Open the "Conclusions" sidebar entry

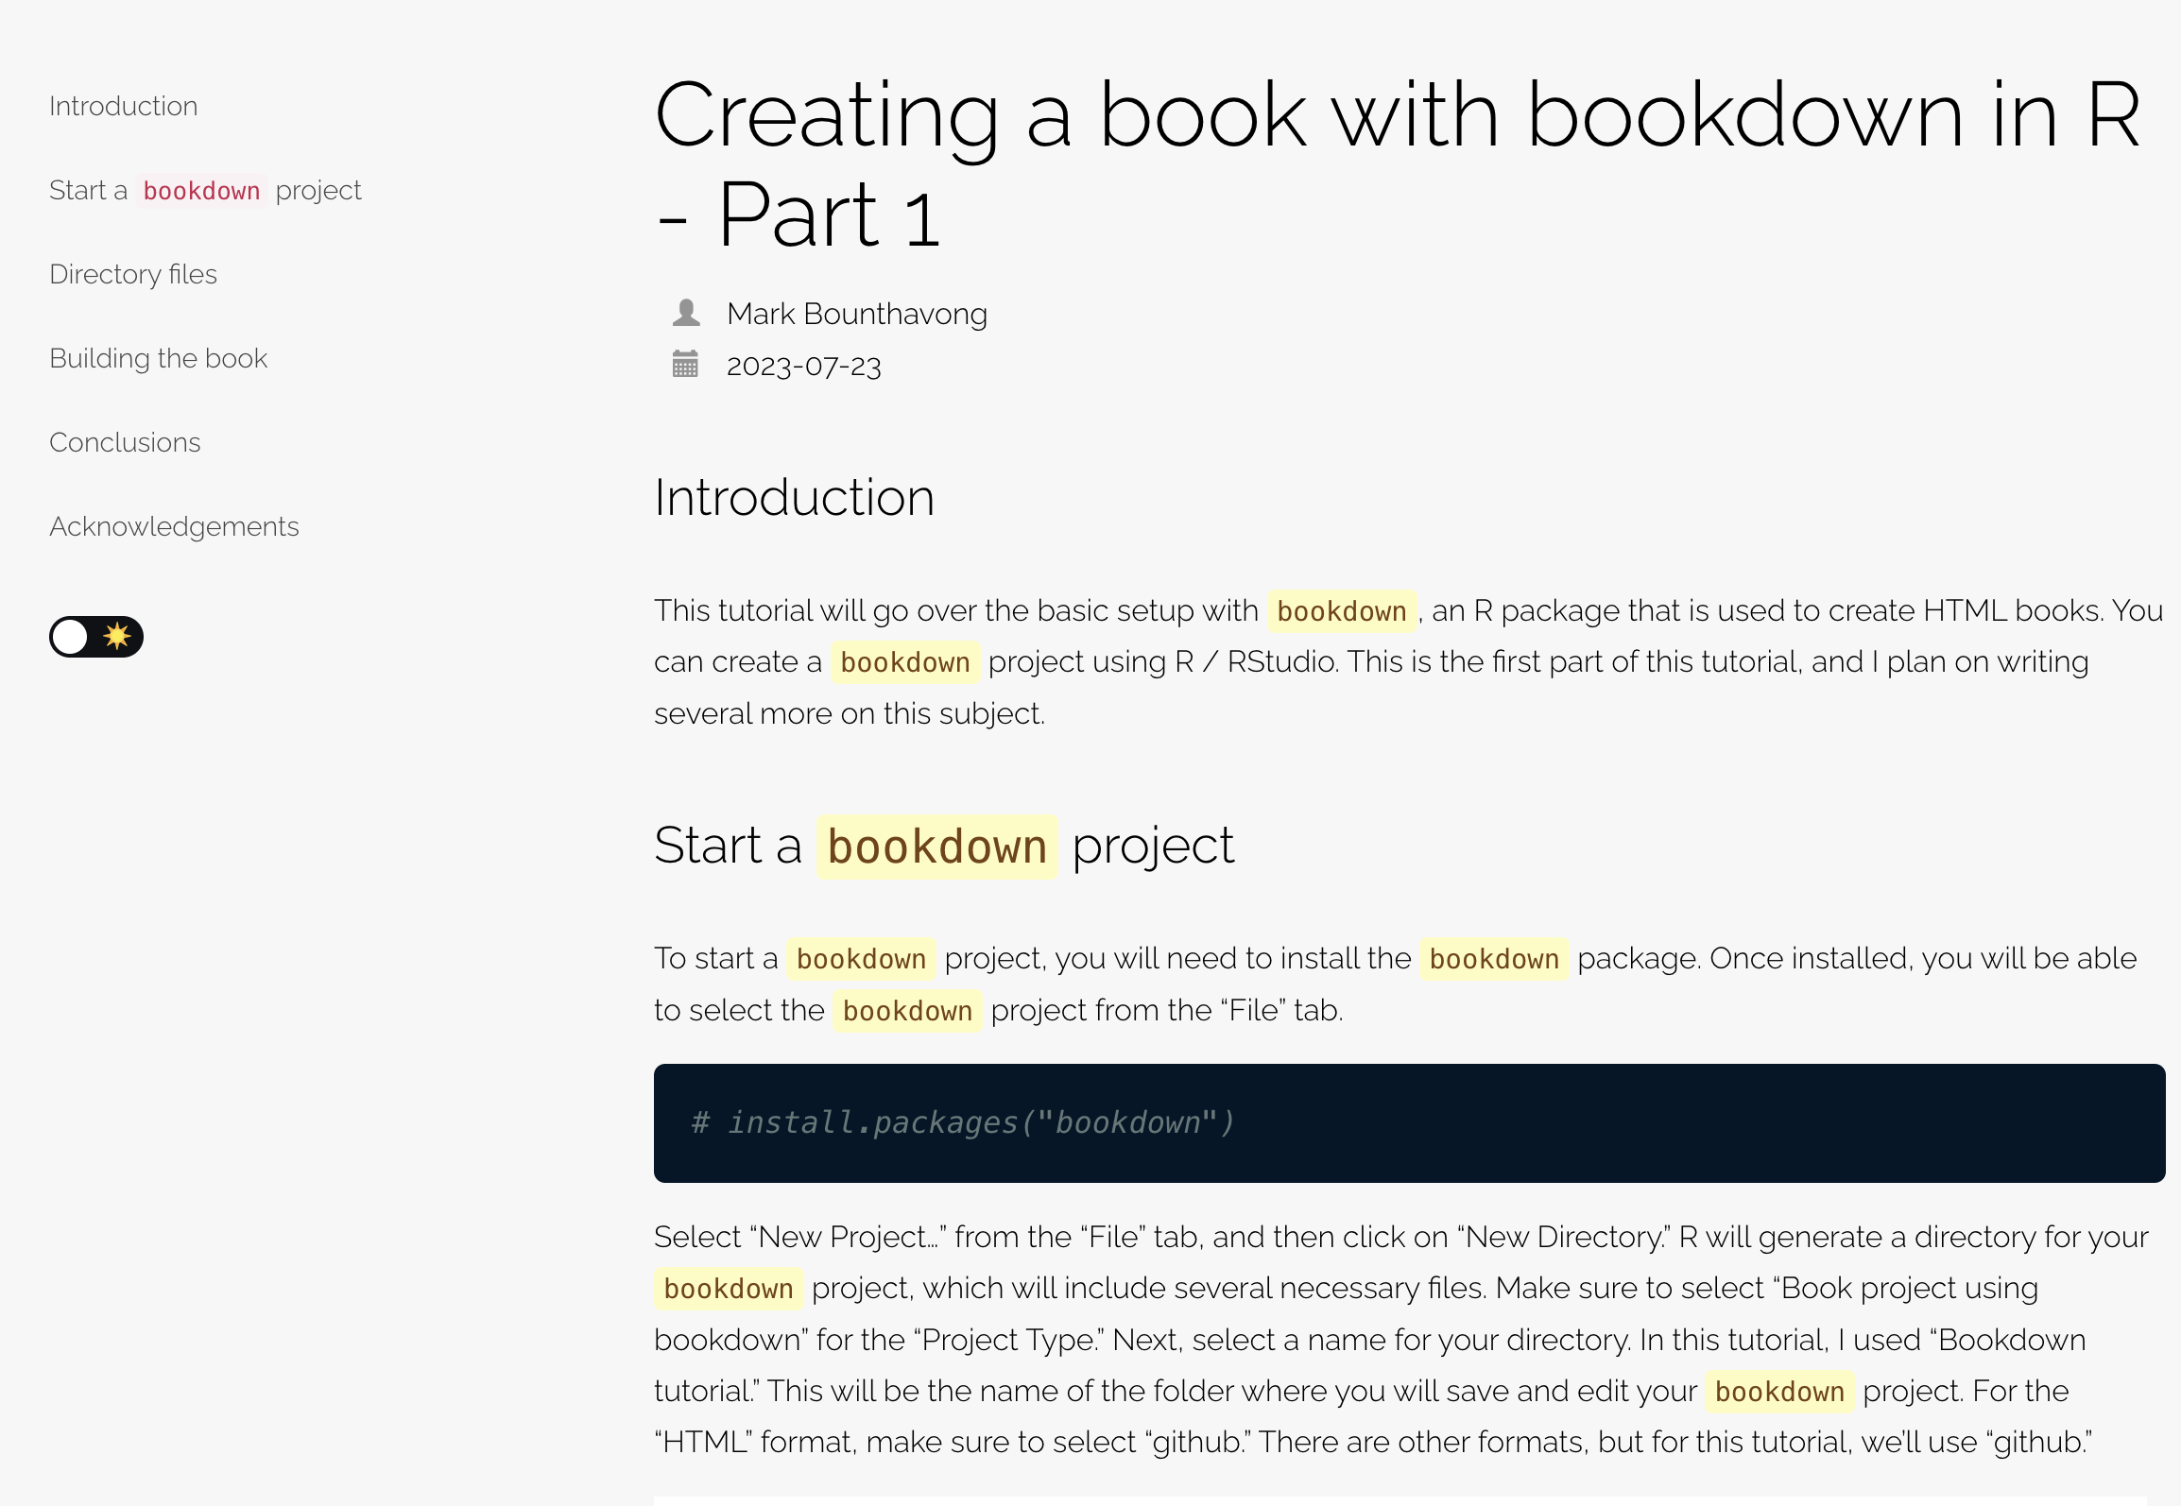coord(124,442)
